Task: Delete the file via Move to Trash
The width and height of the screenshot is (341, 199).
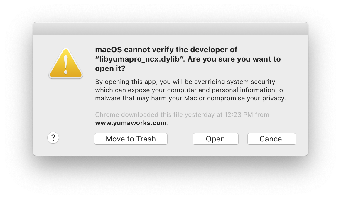Action: (x=131, y=139)
